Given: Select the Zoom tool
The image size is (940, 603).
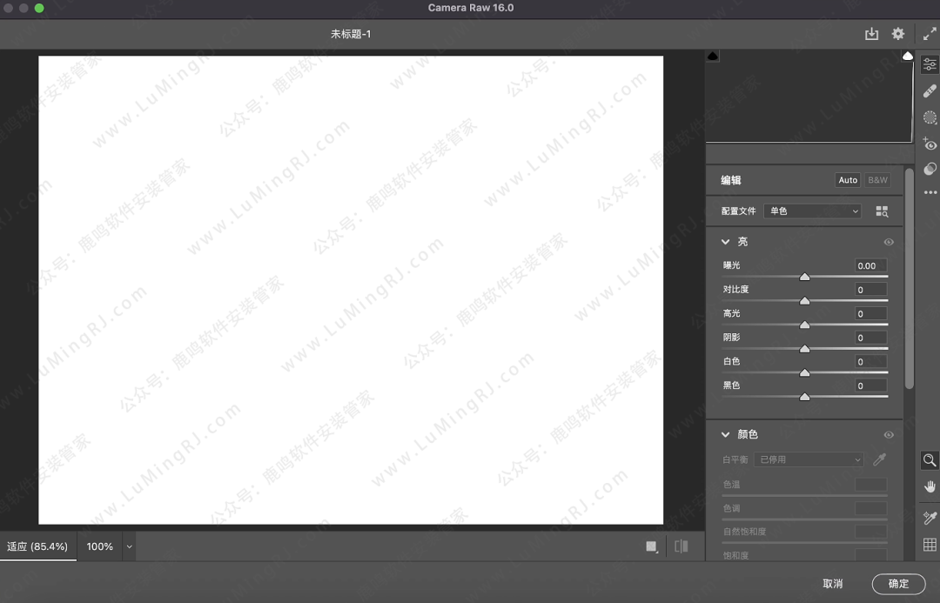Looking at the screenshot, I should click(929, 461).
